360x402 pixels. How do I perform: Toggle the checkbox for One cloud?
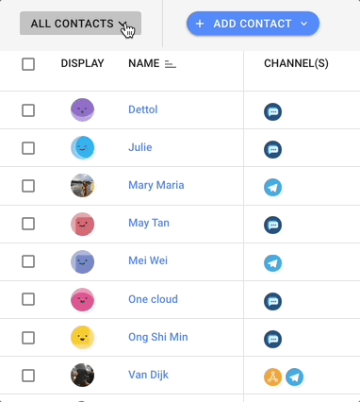(x=28, y=299)
